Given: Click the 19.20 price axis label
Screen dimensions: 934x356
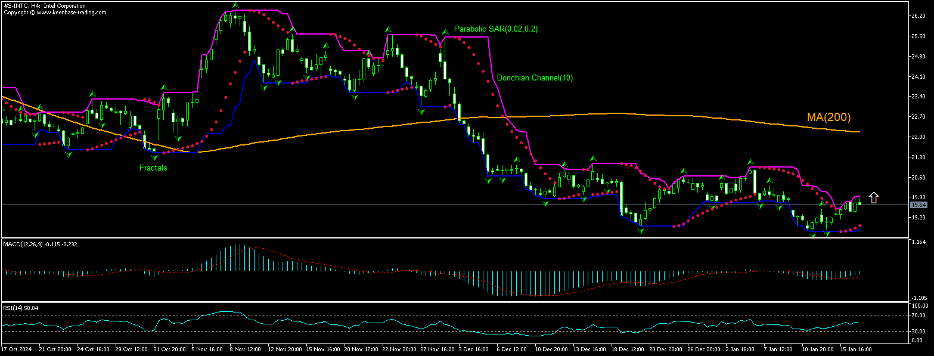Looking at the screenshot, I should [x=917, y=218].
